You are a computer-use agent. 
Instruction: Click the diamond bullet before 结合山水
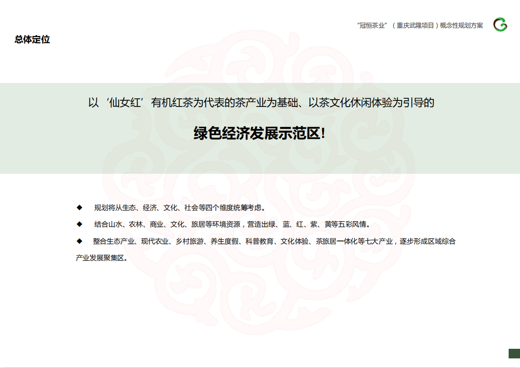tap(80, 224)
